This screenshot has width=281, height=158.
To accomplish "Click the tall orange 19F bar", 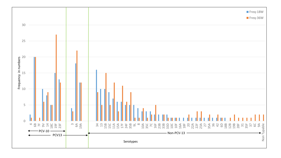I will tap(56, 78).
